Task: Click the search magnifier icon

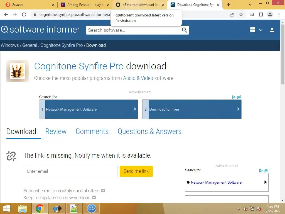Action: click(x=184, y=30)
